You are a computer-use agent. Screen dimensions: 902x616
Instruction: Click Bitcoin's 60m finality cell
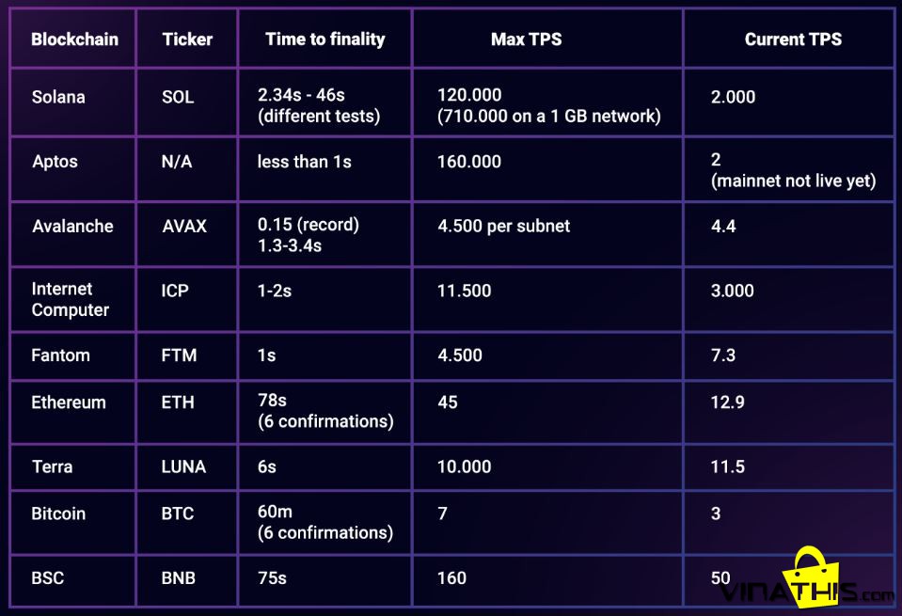pos(325,522)
